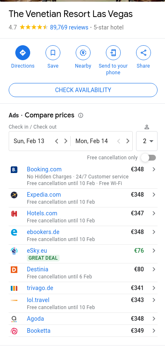The image size is (165, 351).
Task: Click the blue Directions icon
Action: pos(23,53)
